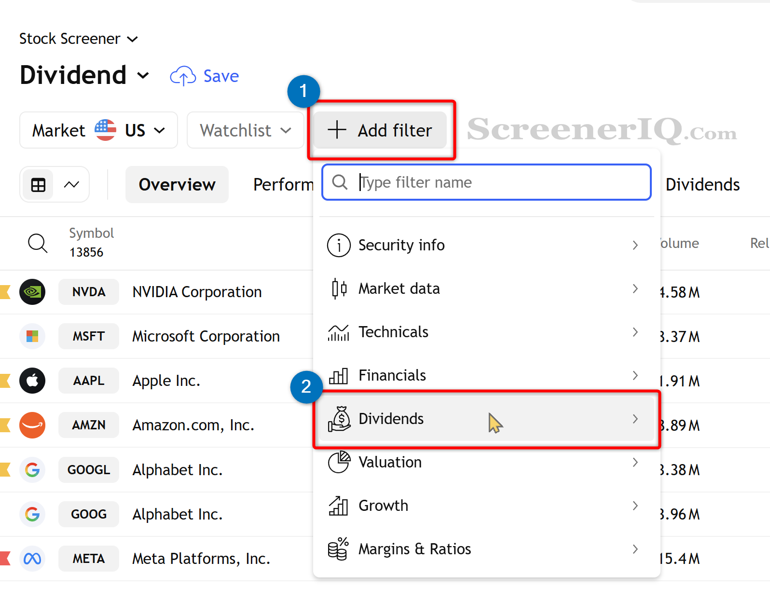770x589 pixels.
Task: Click the Growth rising bars icon
Action: pyautogui.click(x=339, y=506)
